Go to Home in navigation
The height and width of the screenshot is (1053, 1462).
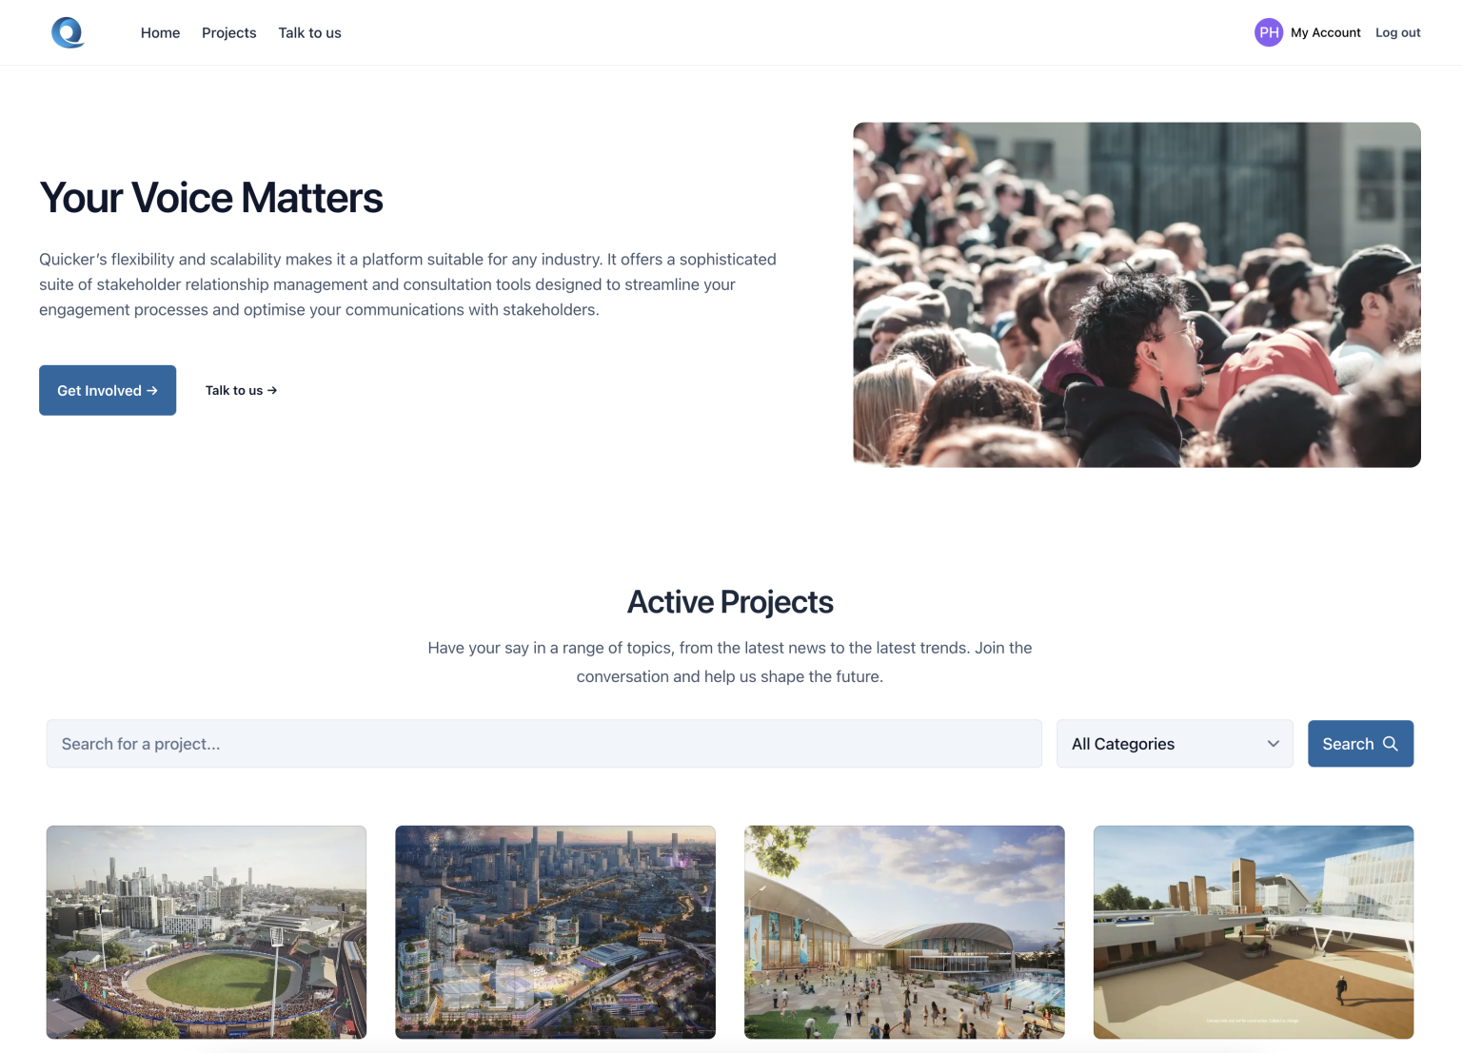coord(160,32)
